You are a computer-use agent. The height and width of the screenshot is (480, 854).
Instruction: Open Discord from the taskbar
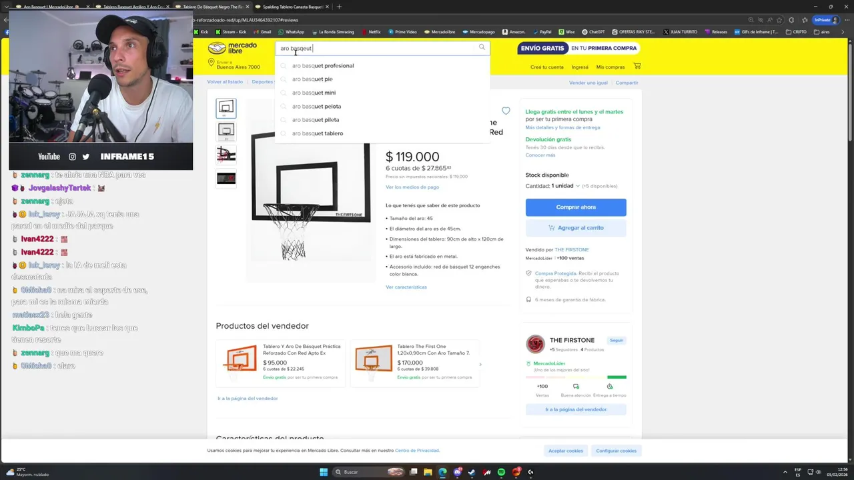[458, 472]
